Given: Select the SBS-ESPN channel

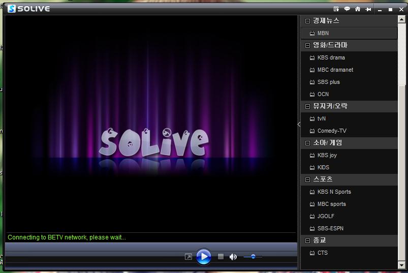Looking at the screenshot, I should click(349, 228).
